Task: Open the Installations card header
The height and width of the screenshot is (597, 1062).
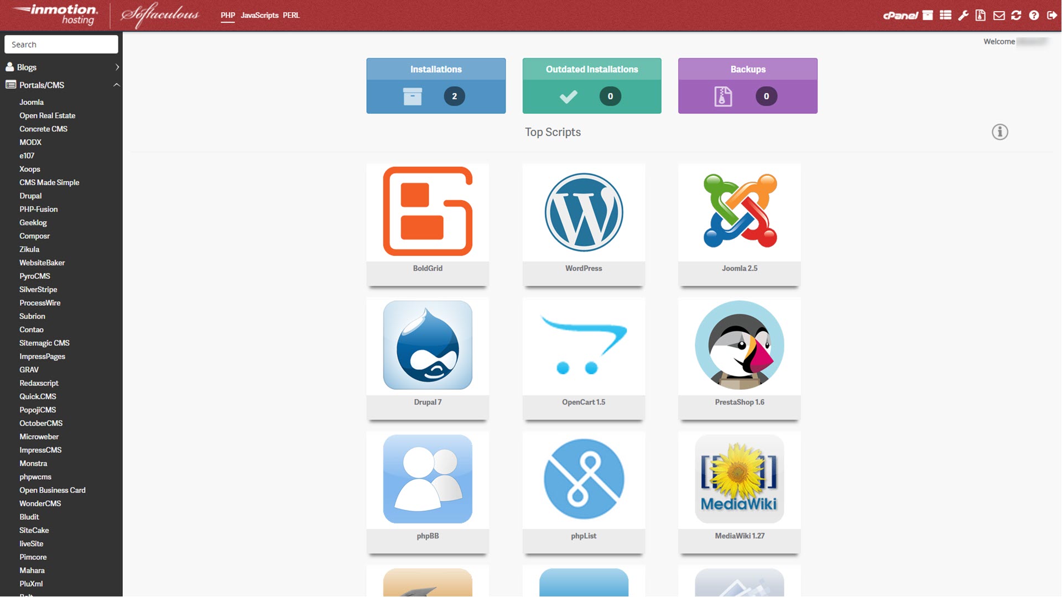Action: [x=436, y=69]
